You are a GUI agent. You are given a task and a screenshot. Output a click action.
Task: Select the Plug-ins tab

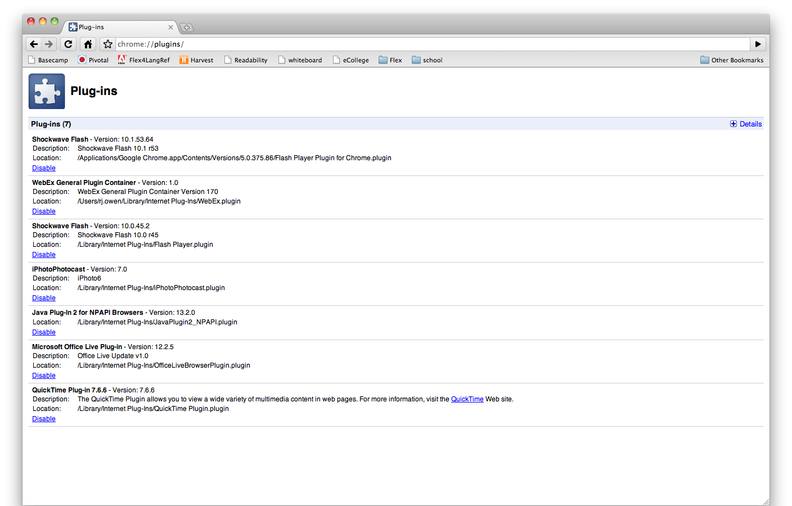[x=119, y=27]
